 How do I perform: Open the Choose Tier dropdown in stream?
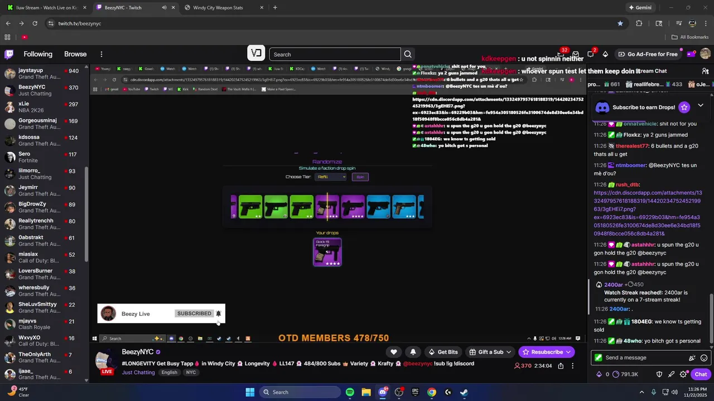(x=331, y=177)
